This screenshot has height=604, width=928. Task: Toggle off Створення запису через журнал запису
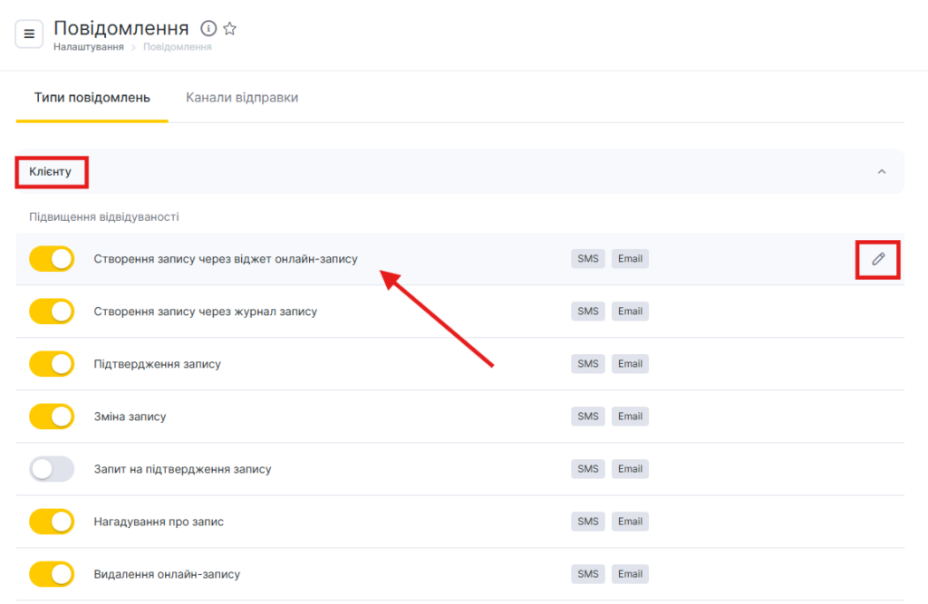52,312
